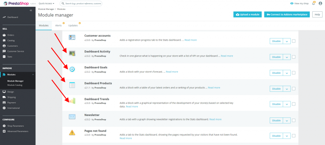Check the Dashboard Products module checkbox
Screen dimensions: 325x145
pyautogui.click(x=293, y=89)
